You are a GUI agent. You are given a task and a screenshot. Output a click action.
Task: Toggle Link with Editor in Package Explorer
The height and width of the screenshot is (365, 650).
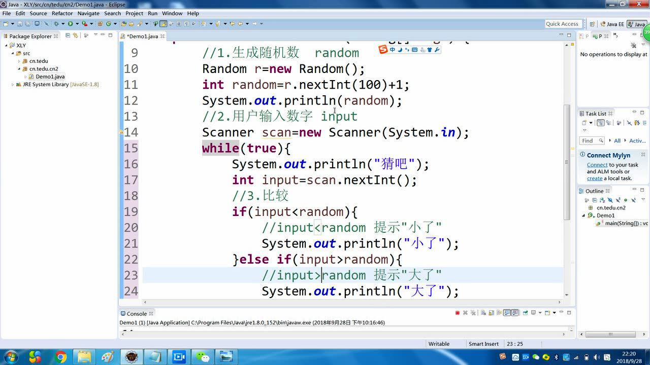76,35
